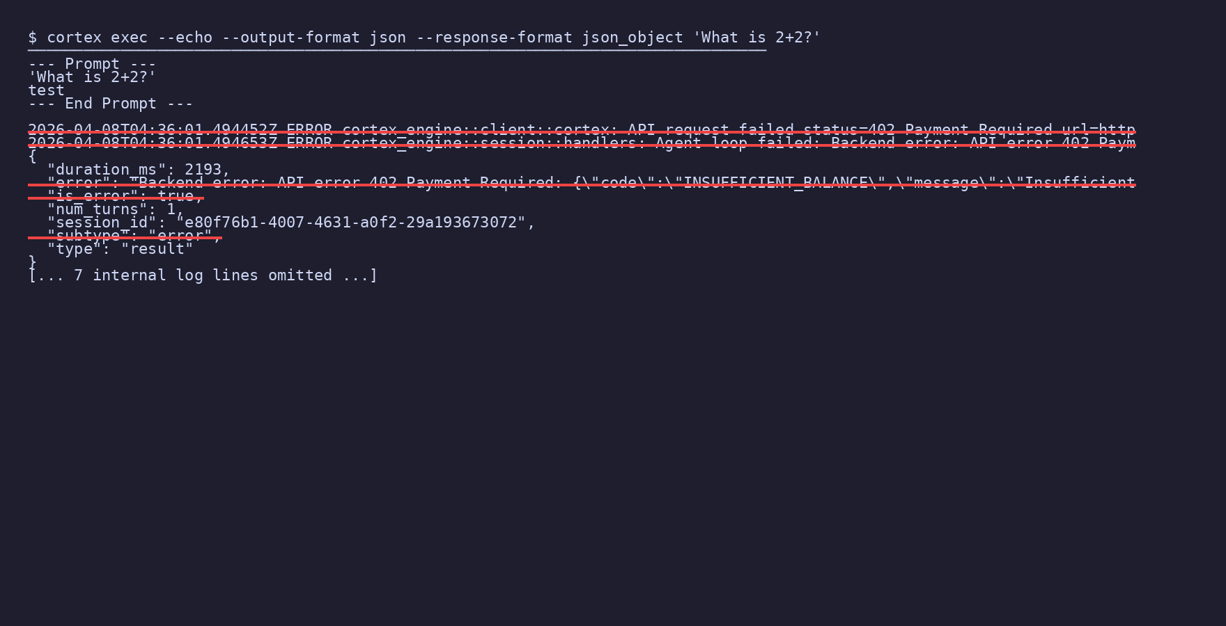Screen dimensions: 1226x626
Task: Click the 'subtype' error JSON line
Action: click(x=134, y=236)
